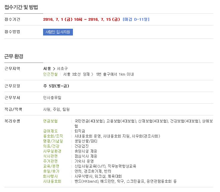Click the chevron between 서울 and 서초구
220x192 pixels.
point(54,69)
